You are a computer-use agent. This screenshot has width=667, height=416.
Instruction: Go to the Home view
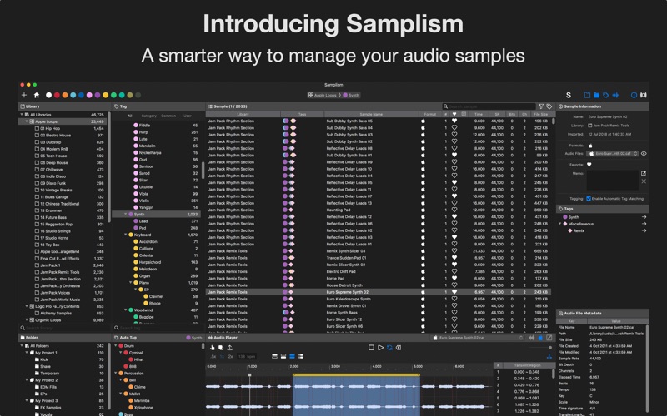[37, 95]
